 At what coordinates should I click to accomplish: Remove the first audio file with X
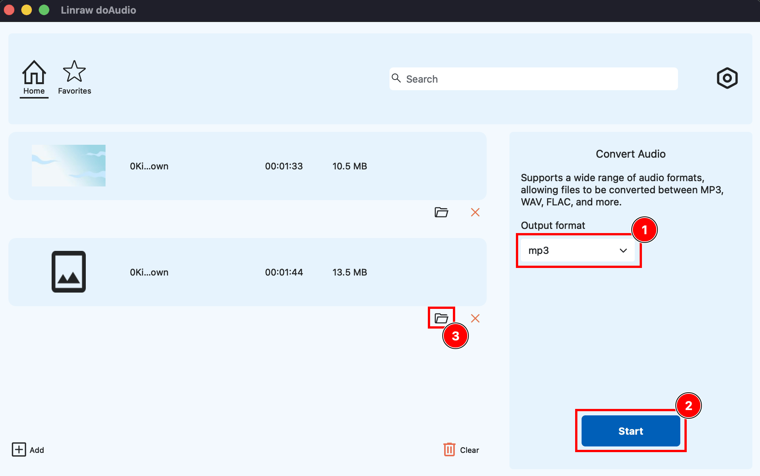[x=475, y=212]
